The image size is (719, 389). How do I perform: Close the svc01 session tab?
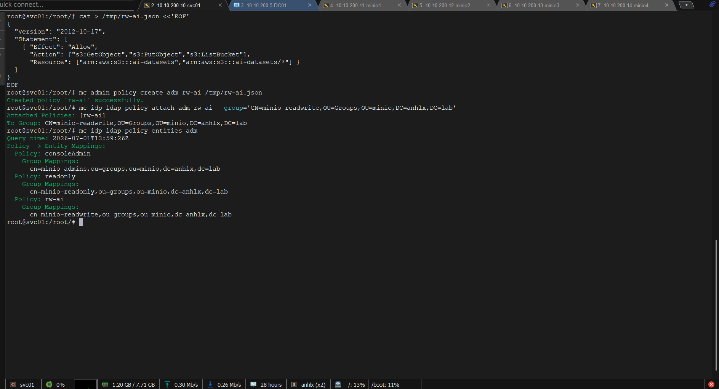point(220,5)
